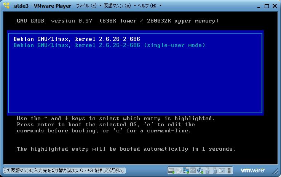281x177 pixels.
Task: Click the serial port device icon
Action: pyautogui.click(x=193, y=171)
